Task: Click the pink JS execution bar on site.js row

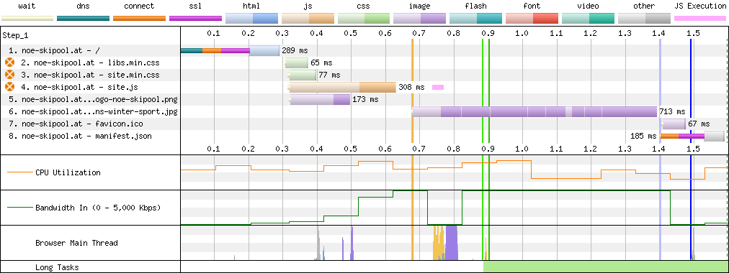Action: pyautogui.click(x=438, y=87)
